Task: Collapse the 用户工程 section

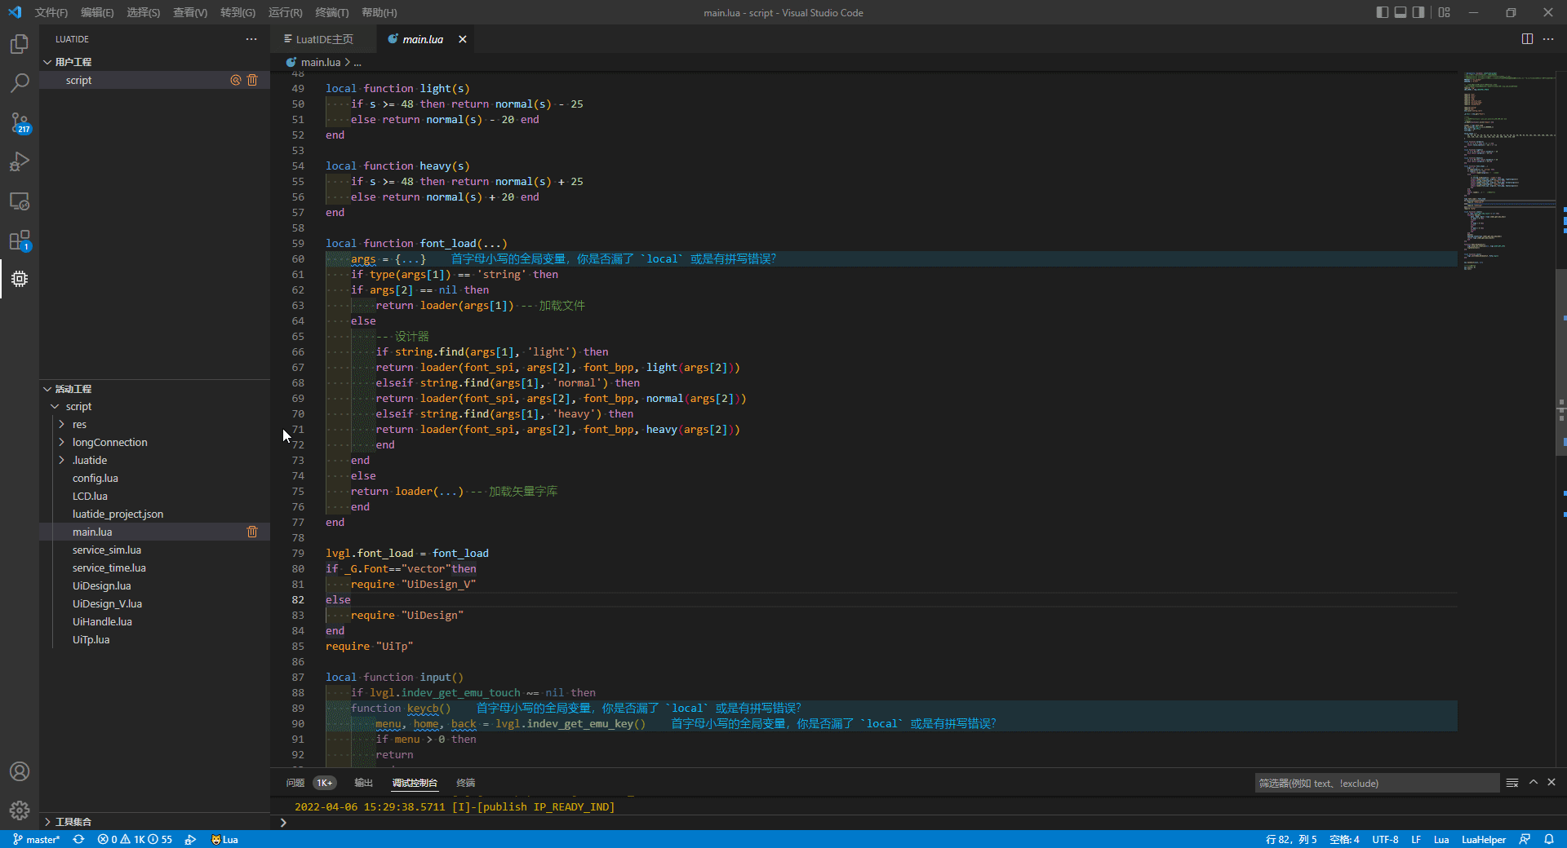Action: 47,62
